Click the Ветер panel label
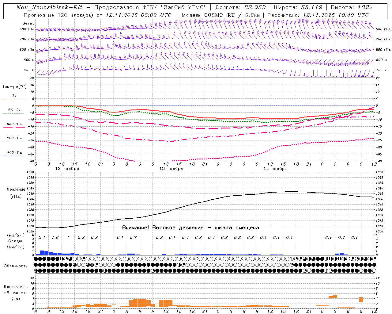 [28, 23]
